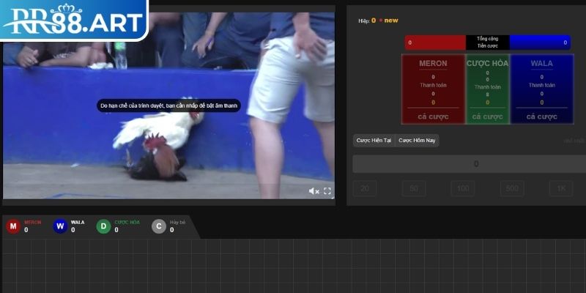Select the 20 chip amount
The height and width of the screenshot is (293, 586).
tap(364, 189)
